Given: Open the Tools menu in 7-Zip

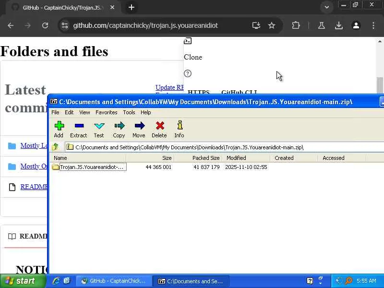Looking at the screenshot, I should coord(129,112).
